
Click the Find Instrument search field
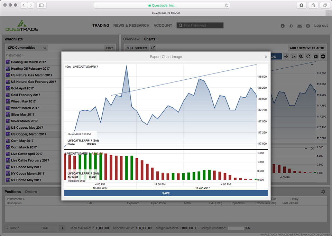tap(200, 25)
